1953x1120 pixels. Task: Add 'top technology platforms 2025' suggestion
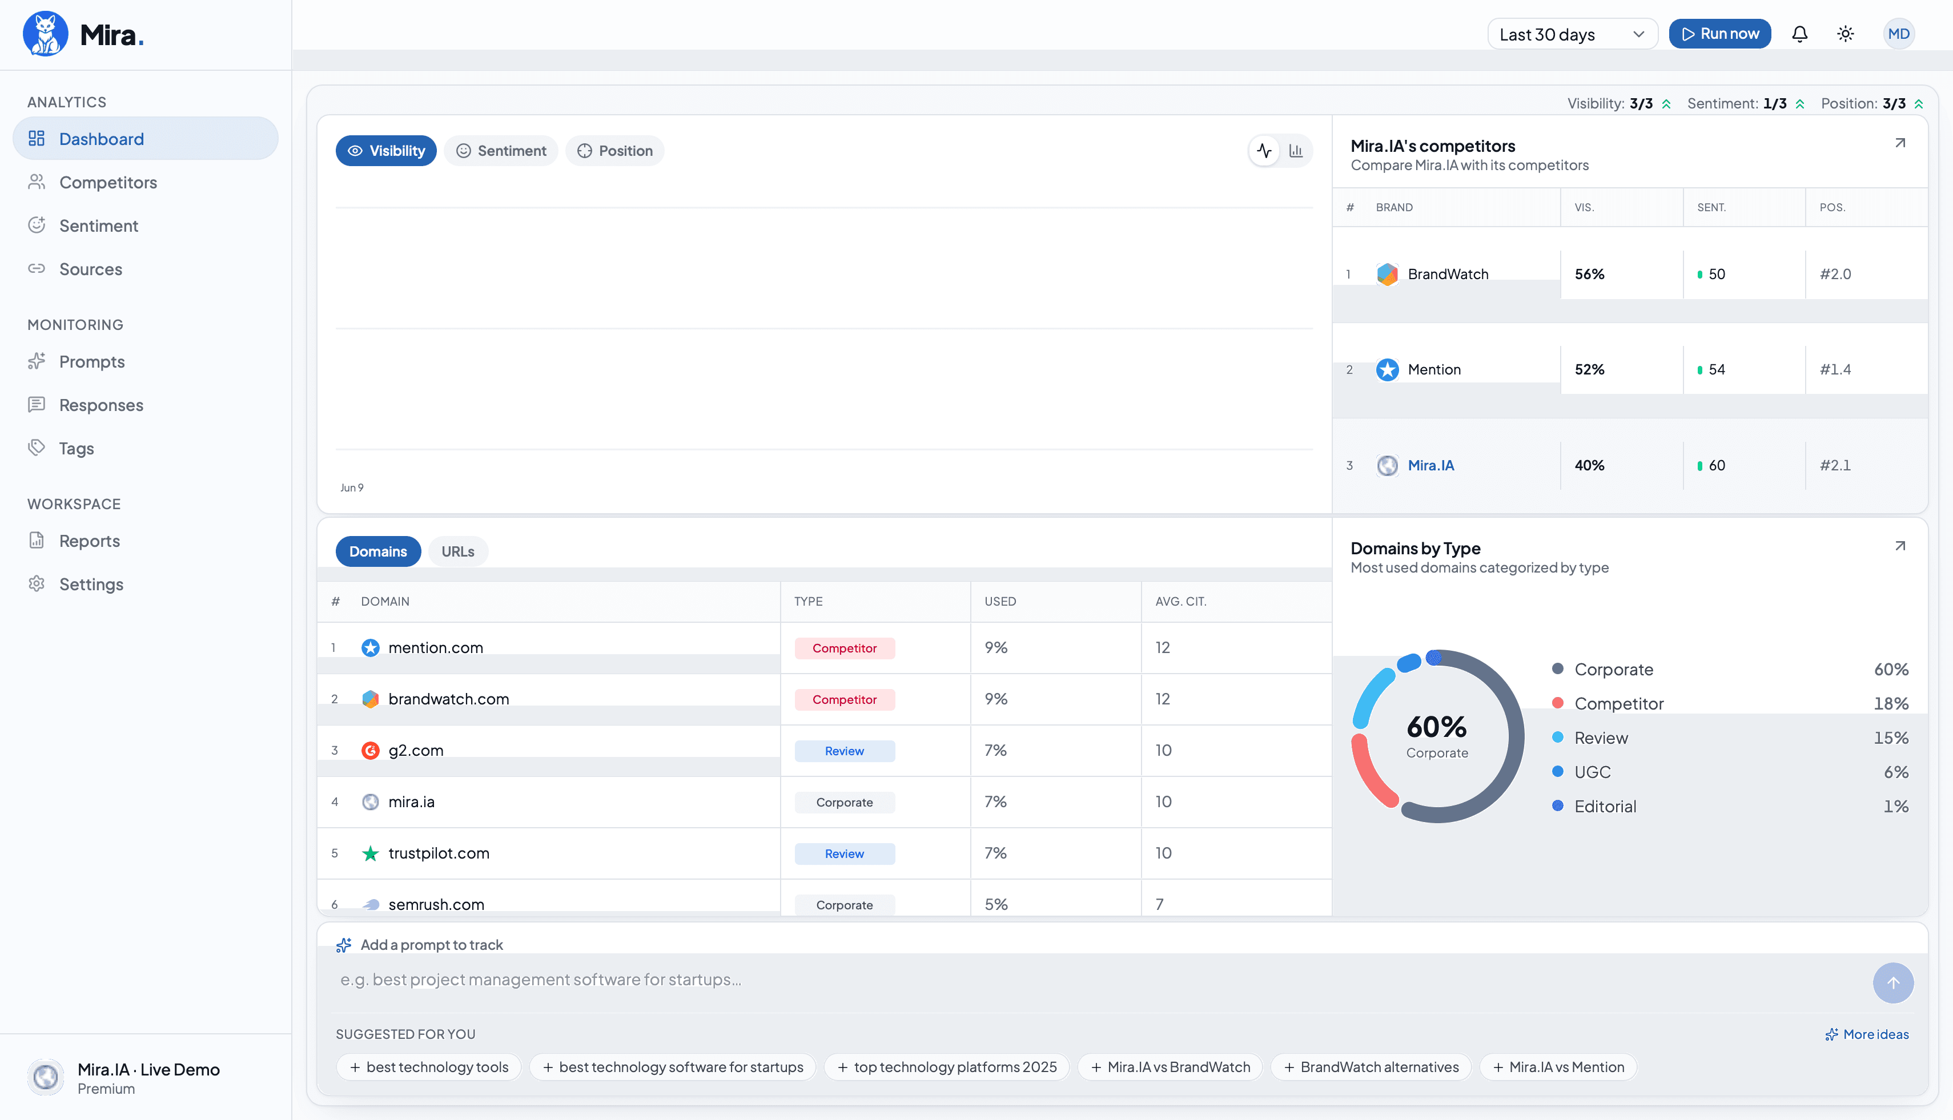[947, 1067]
